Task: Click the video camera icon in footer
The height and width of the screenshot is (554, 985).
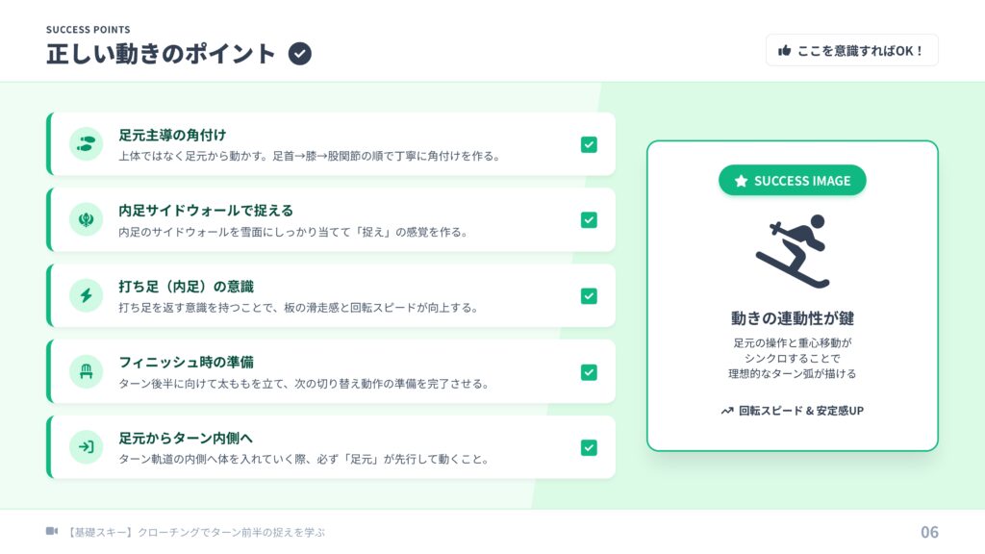Action: 52,532
